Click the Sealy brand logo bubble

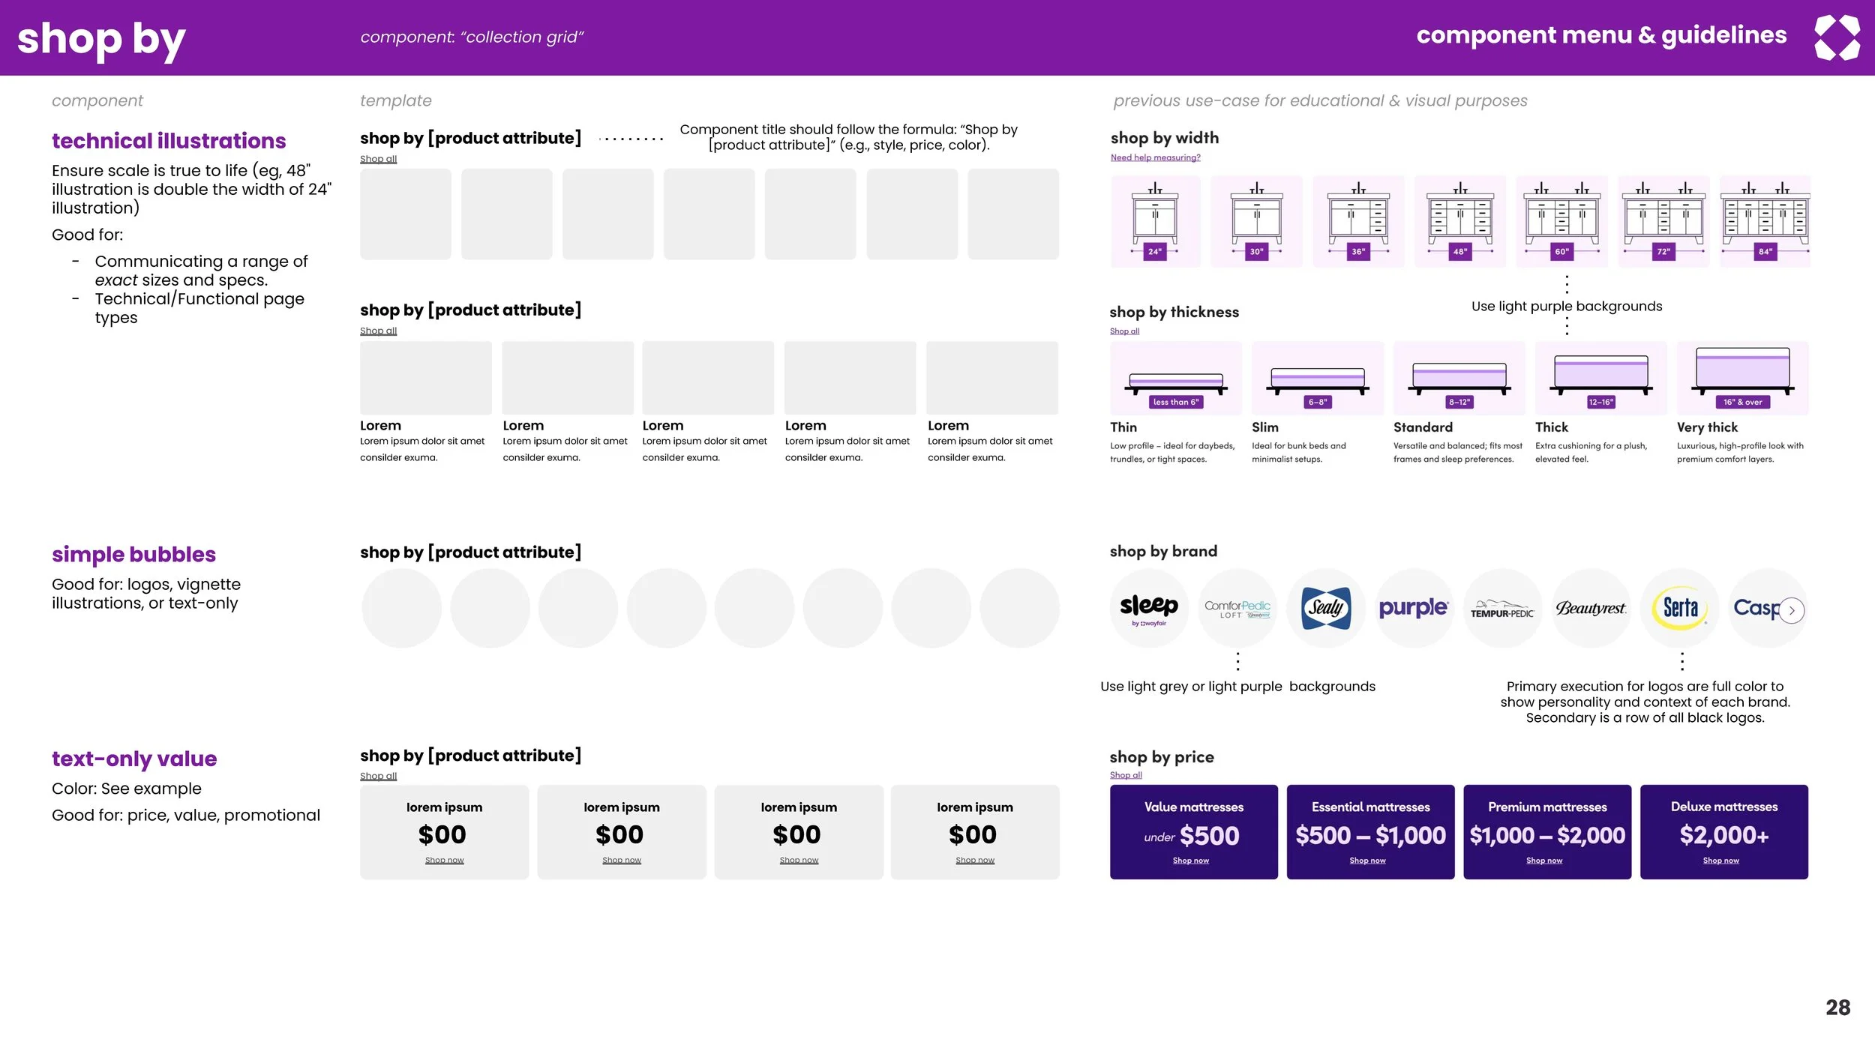coord(1326,608)
